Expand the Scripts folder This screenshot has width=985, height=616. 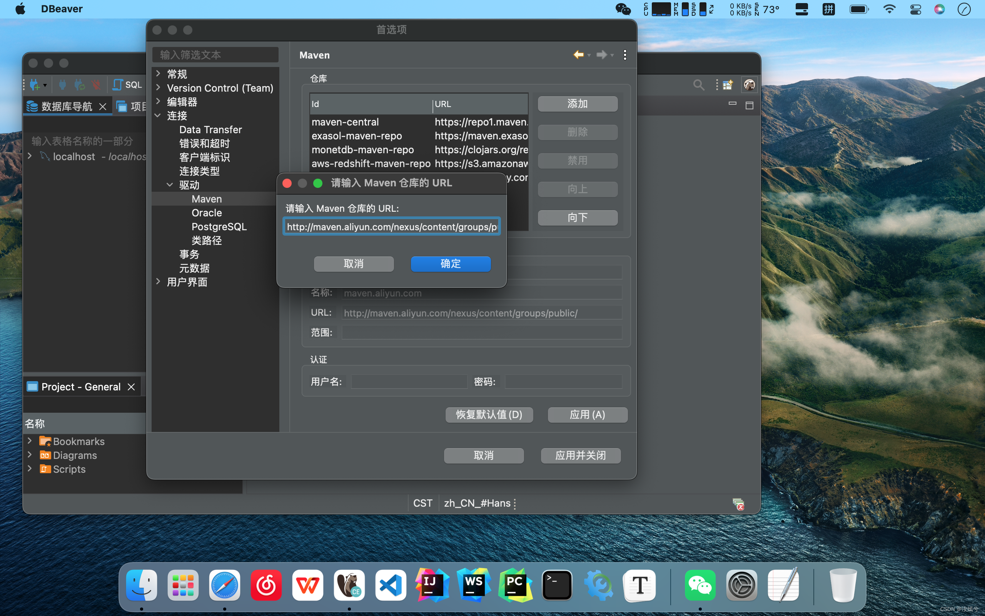pos(30,469)
